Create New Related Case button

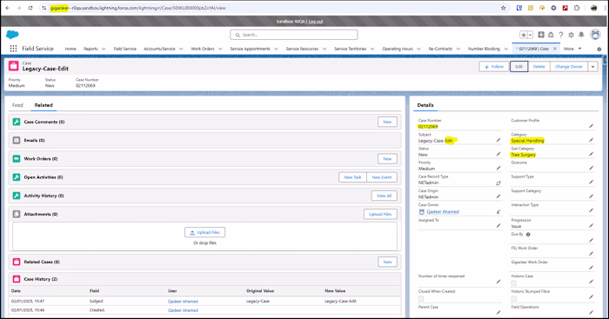click(x=387, y=262)
